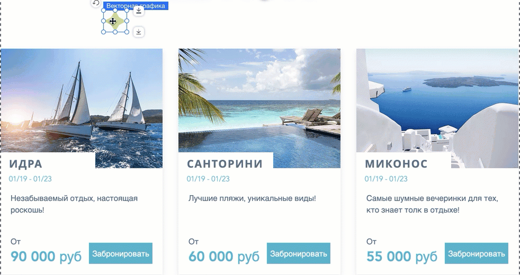Click the 'Забронировать' button for 60 000 руб

299,253
